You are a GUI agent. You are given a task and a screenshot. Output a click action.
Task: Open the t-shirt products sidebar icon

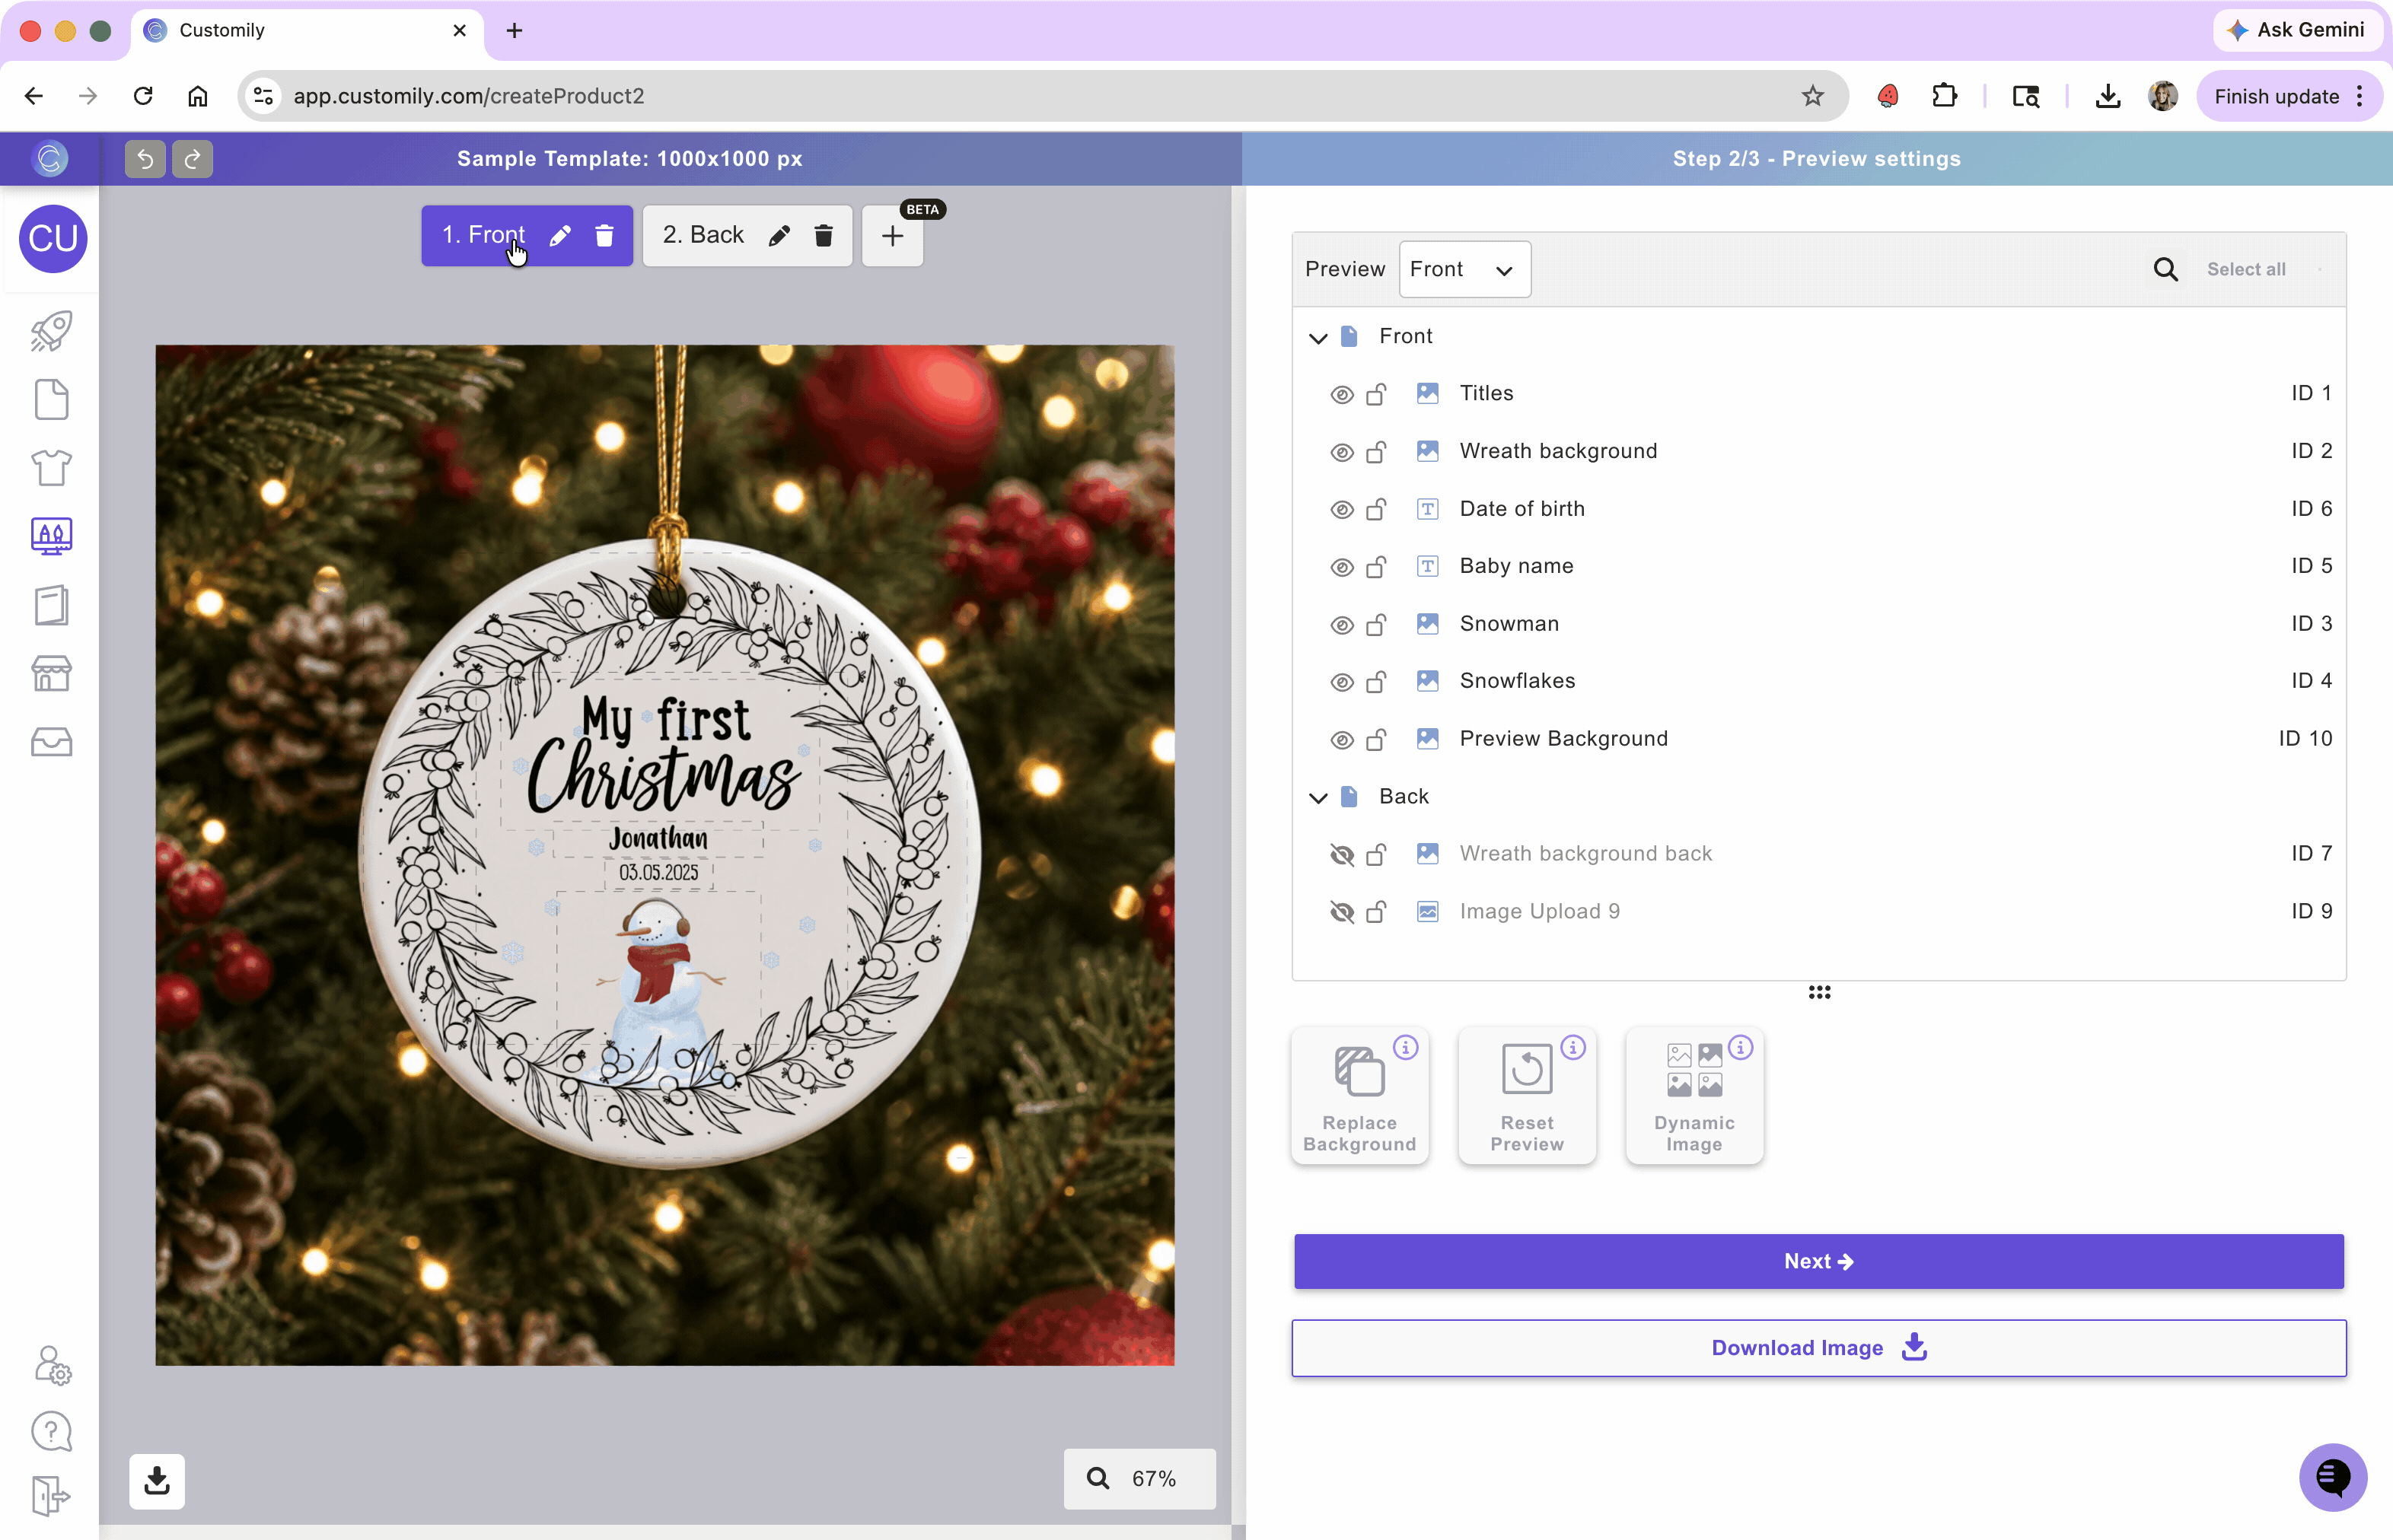[51, 467]
